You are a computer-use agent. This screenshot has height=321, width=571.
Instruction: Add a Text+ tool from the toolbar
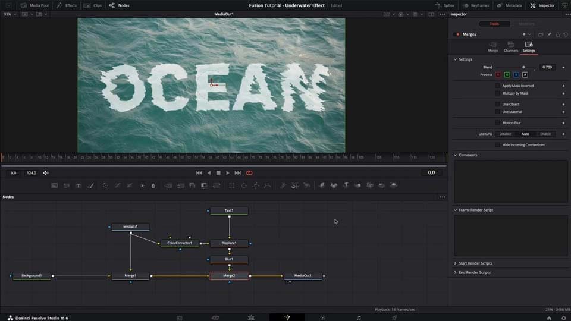coord(79,185)
